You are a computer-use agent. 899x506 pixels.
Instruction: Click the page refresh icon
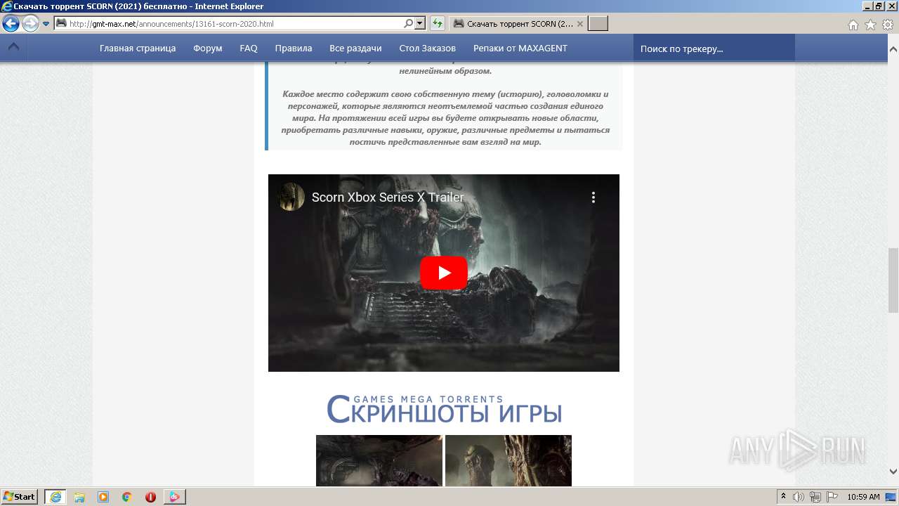tap(438, 24)
